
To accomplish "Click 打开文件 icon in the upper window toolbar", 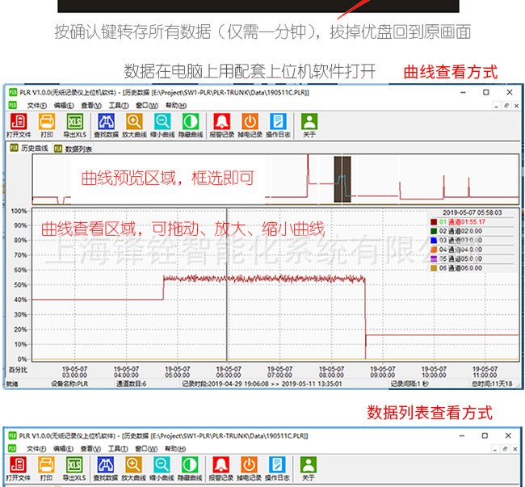I will click(18, 122).
